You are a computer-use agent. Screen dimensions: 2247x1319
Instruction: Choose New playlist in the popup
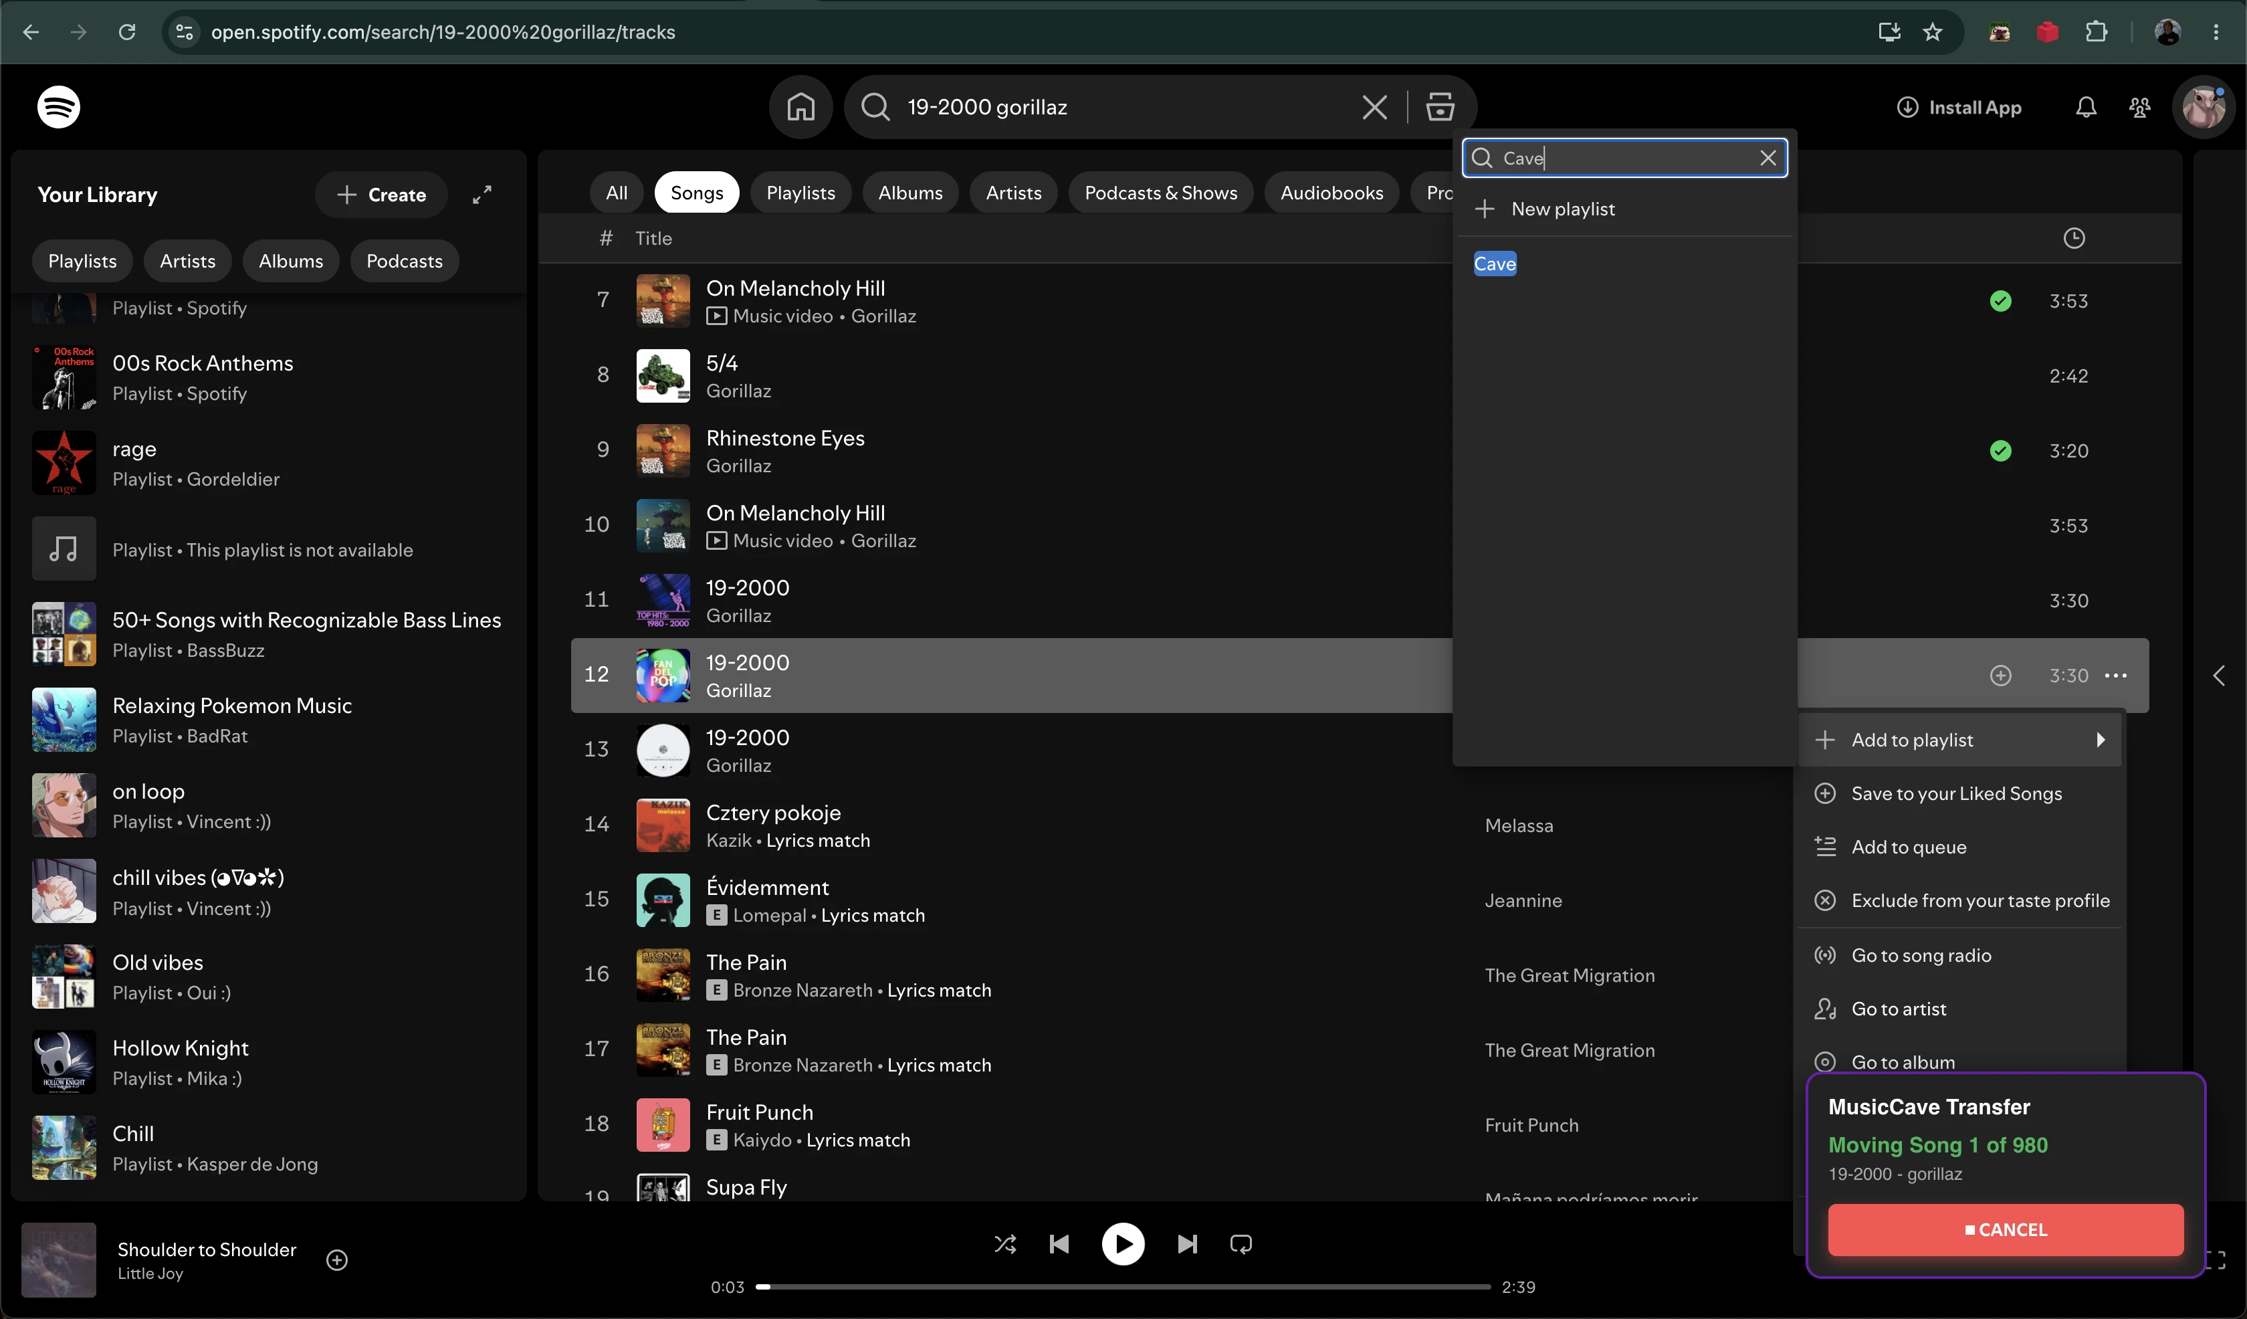point(1623,209)
